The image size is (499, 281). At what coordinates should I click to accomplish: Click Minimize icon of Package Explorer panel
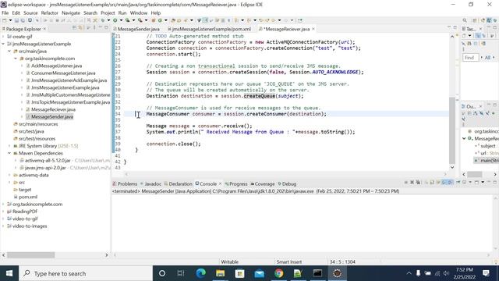(100, 28)
